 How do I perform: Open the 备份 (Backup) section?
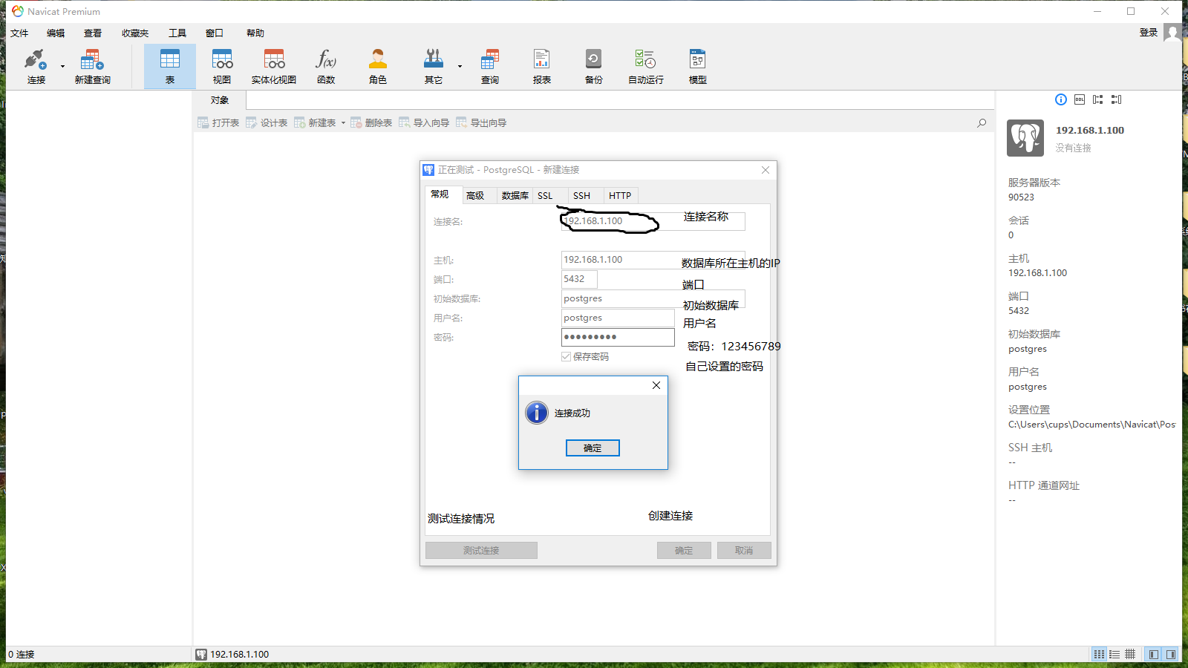(x=594, y=67)
